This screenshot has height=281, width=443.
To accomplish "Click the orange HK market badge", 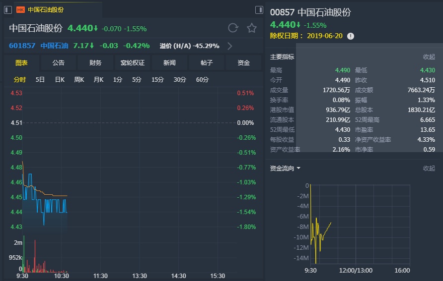I will (20, 10).
